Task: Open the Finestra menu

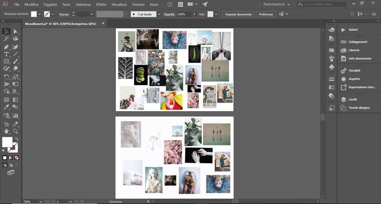Action: coord(138,4)
